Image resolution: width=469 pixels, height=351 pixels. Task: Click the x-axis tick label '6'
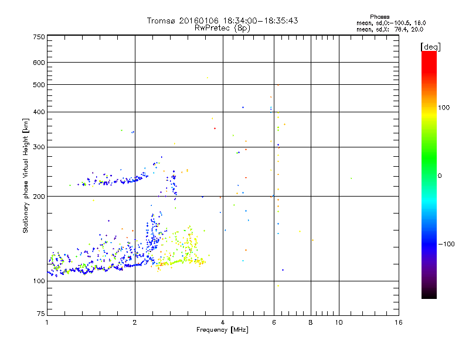pyautogui.click(x=274, y=322)
